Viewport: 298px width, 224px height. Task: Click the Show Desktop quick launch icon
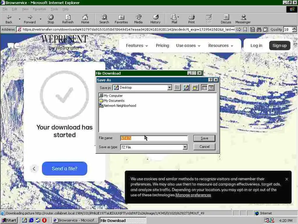[24, 220]
